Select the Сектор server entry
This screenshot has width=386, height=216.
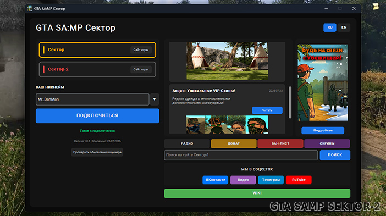click(97, 50)
